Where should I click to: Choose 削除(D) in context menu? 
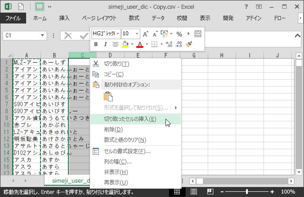[x=136, y=129]
